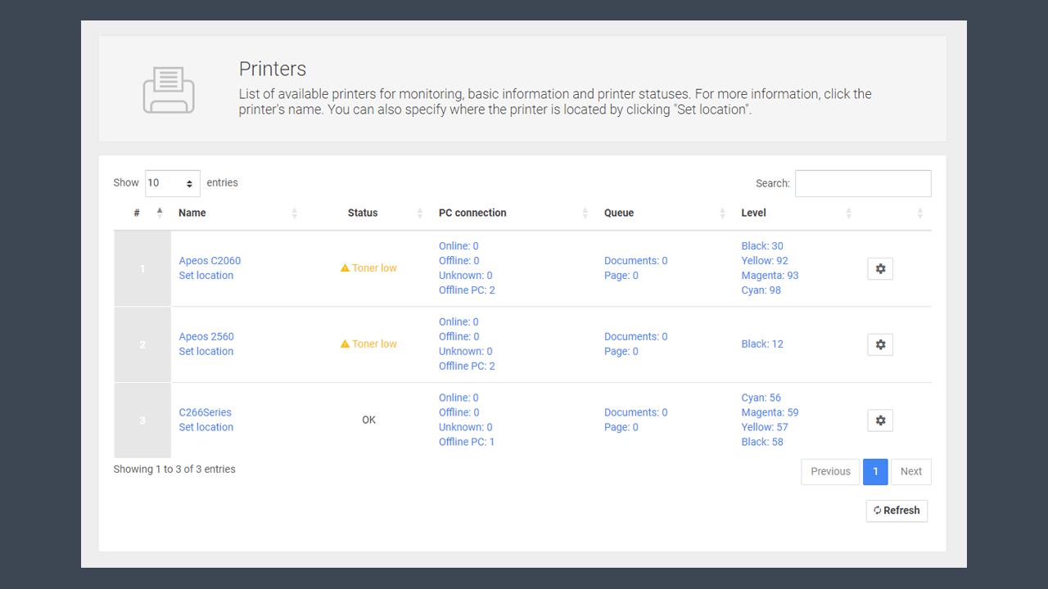Go to page 1 in pagination

(x=875, y=471)
